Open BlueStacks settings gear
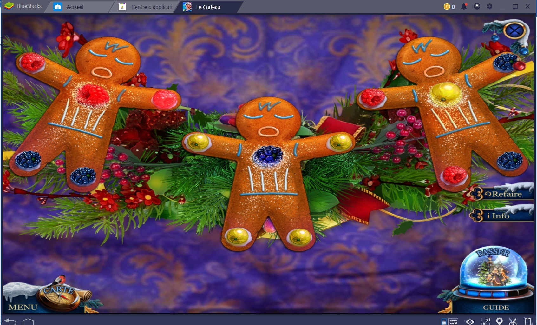This screenshot has height=325, width=537. tap(489, 6)
